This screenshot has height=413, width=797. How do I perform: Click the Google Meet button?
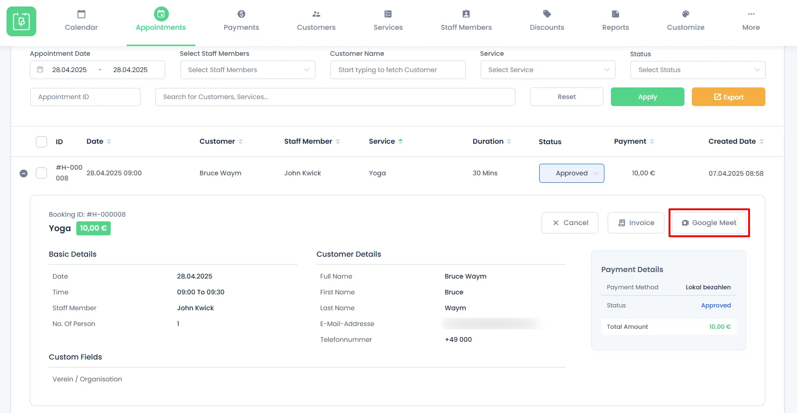click(x=709, y=223)
